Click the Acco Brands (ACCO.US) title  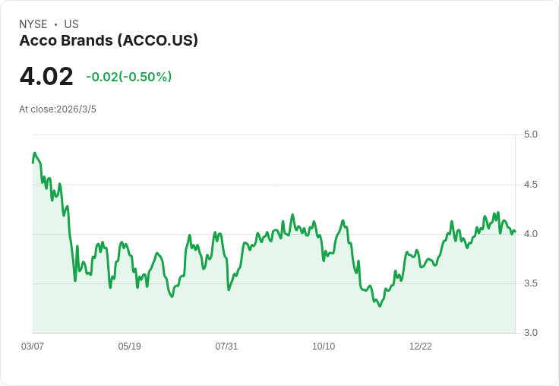[x=109, y=41]
